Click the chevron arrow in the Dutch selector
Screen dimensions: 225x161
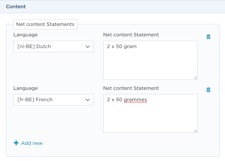click(x=88, y=46)
